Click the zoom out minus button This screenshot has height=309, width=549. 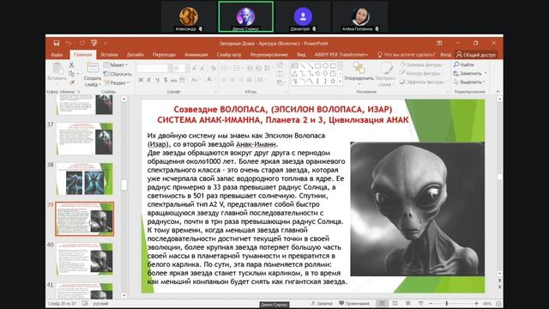coord(431,303)
